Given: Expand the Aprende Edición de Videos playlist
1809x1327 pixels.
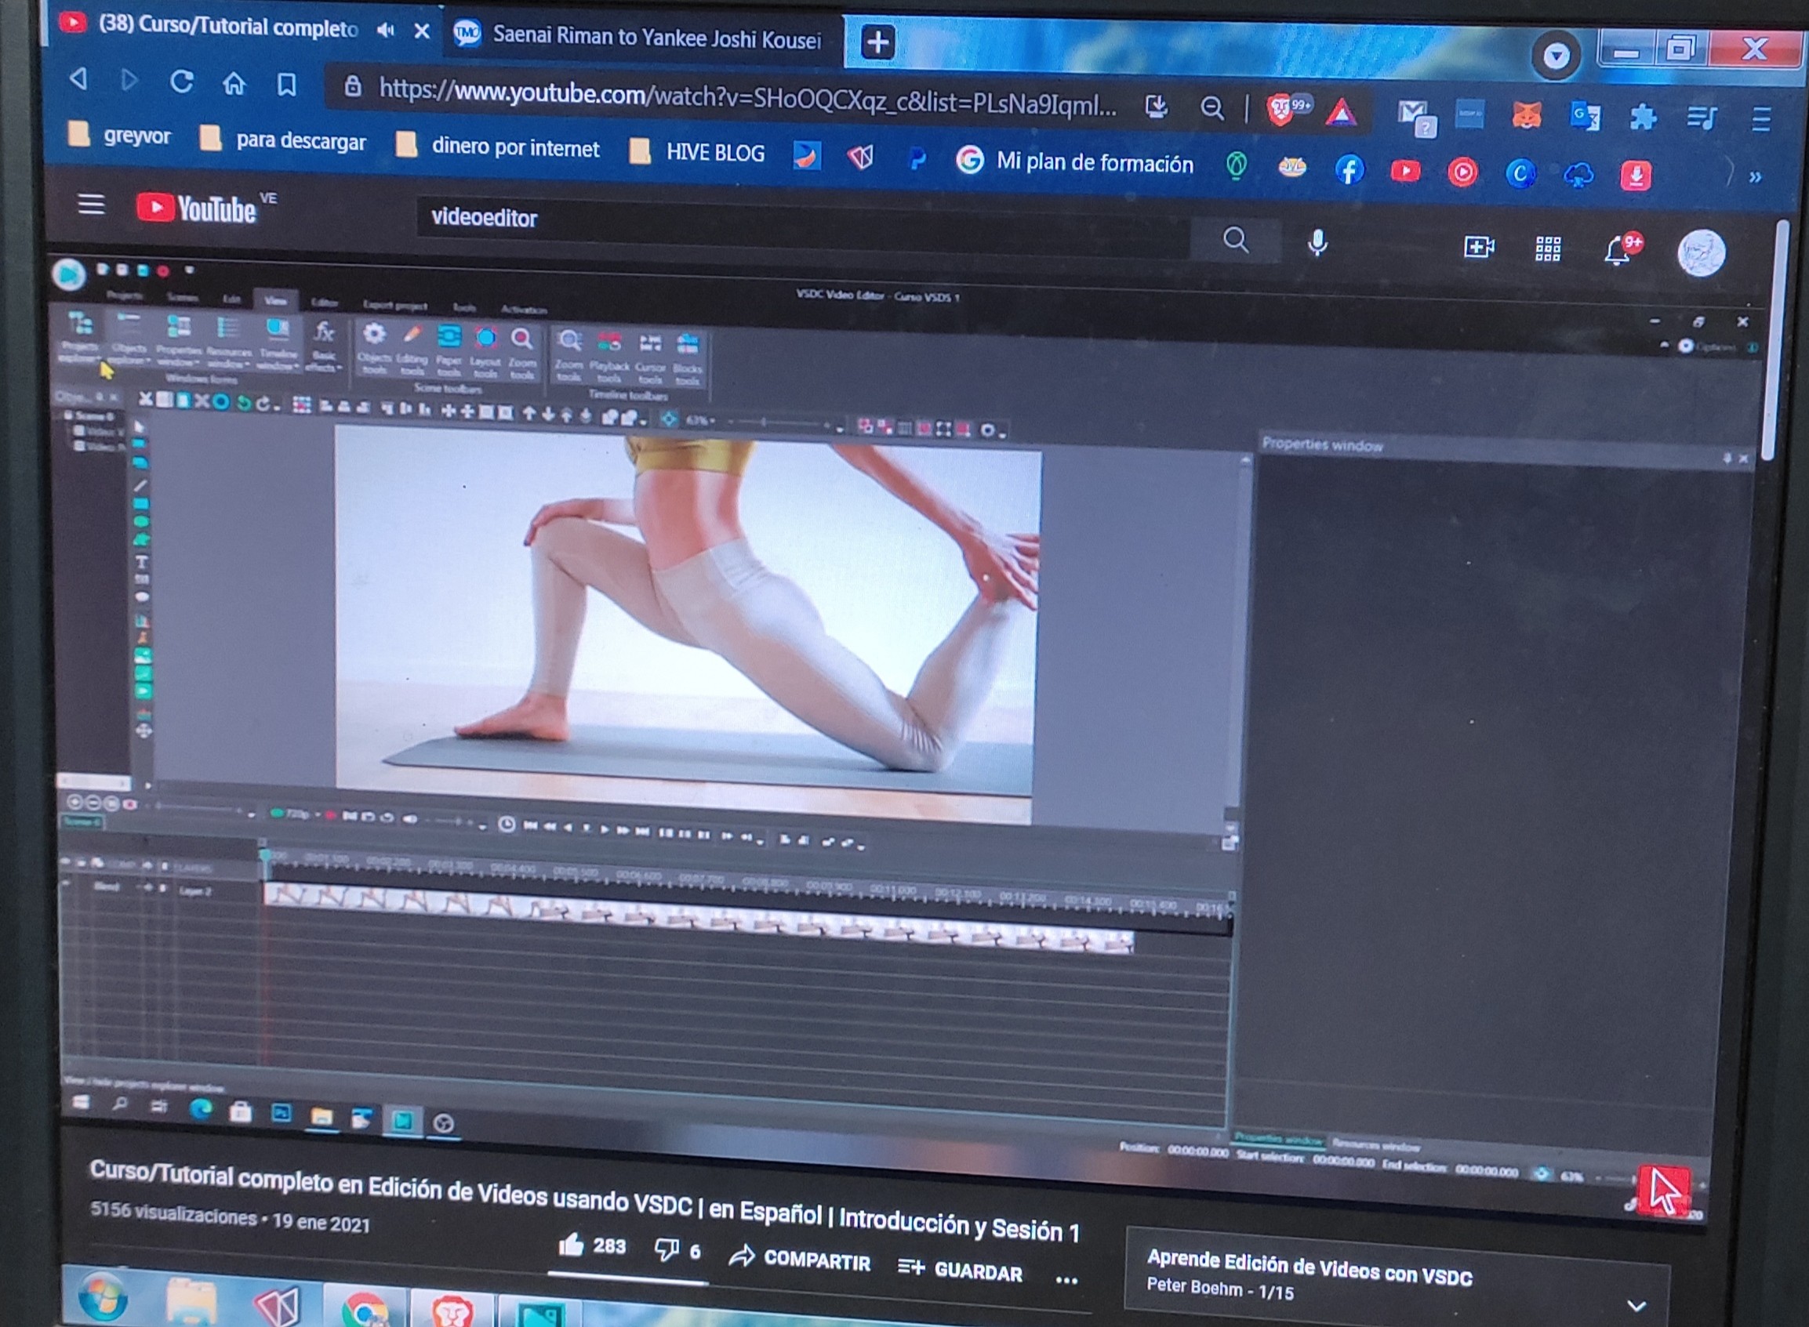Looking at the screenshot, I should click(1636, 1306).
